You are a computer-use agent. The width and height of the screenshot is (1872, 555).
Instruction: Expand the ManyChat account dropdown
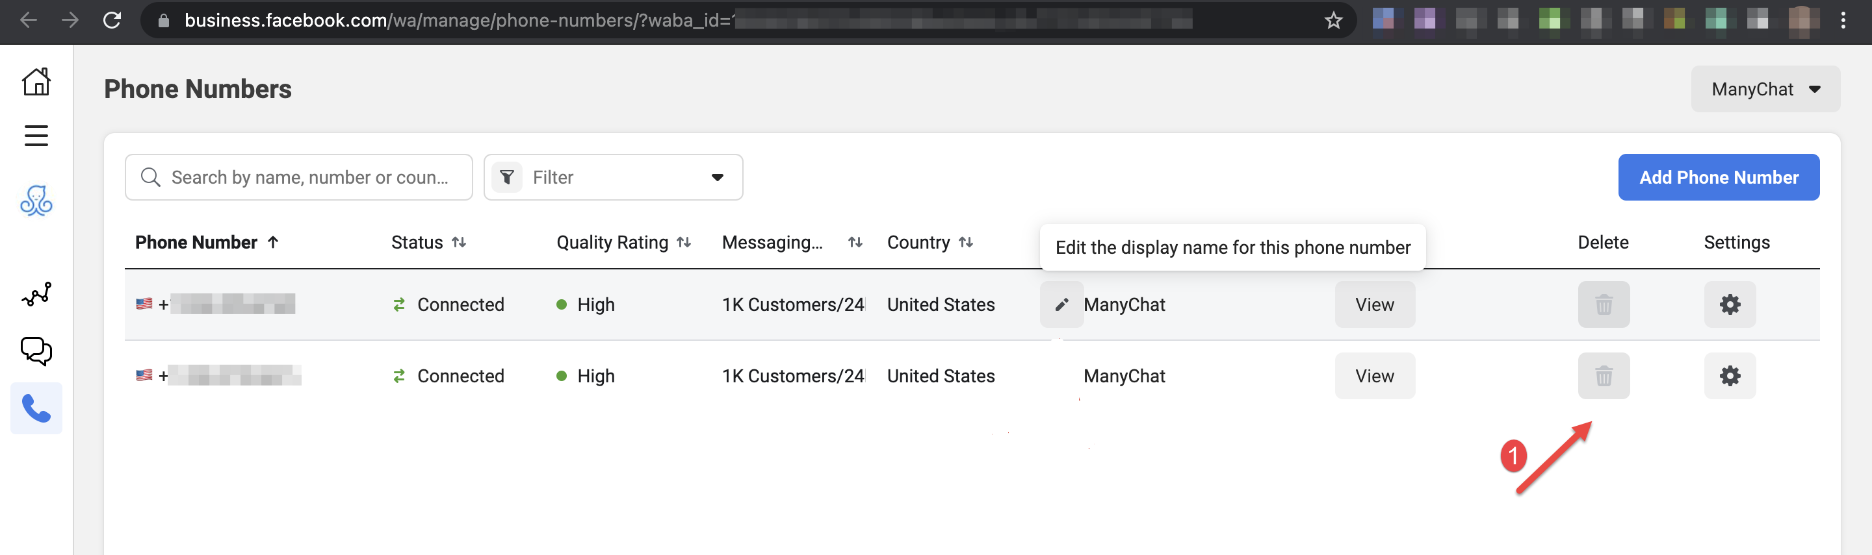pyautogui.click(x=1765, y=89)
